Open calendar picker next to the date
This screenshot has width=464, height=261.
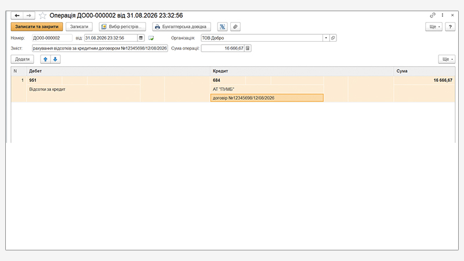click(141, 38)
